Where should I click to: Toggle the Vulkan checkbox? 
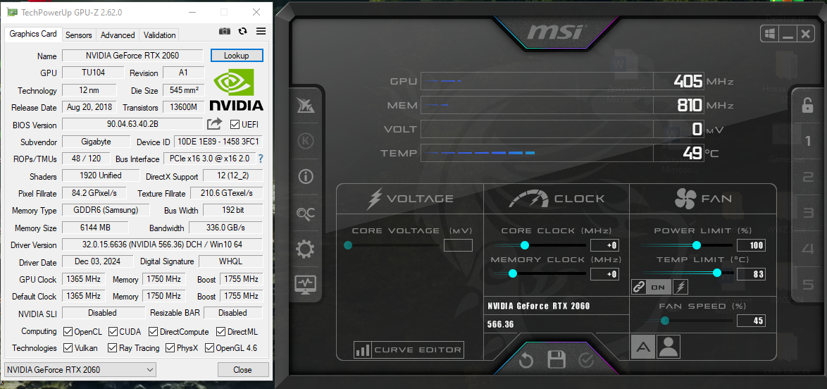click(68, 348)
